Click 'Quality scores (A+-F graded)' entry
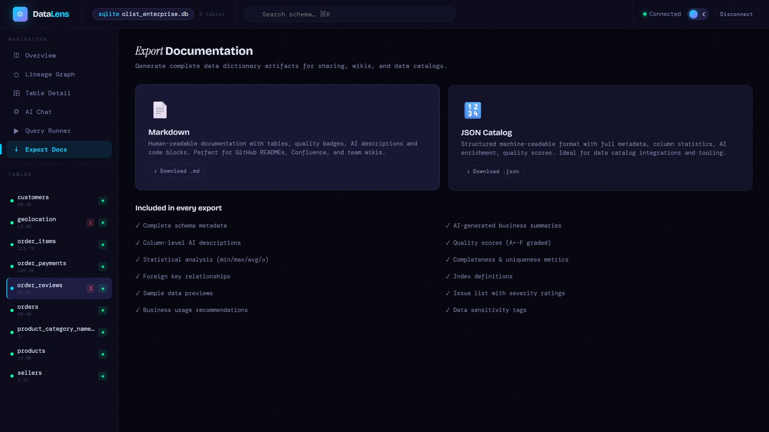 tap(498, 243)
